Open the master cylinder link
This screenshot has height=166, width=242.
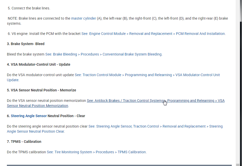pyautogui.click(x=83, y=18)
